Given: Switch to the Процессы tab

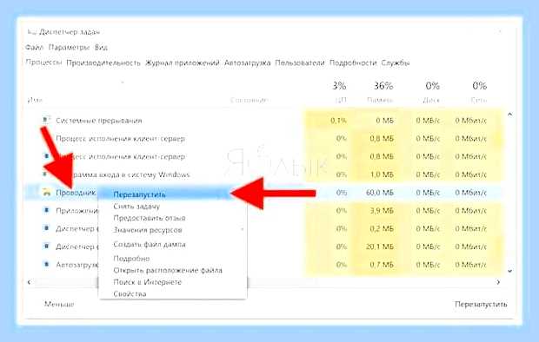Looking at the screenshot, I should 44,62.
